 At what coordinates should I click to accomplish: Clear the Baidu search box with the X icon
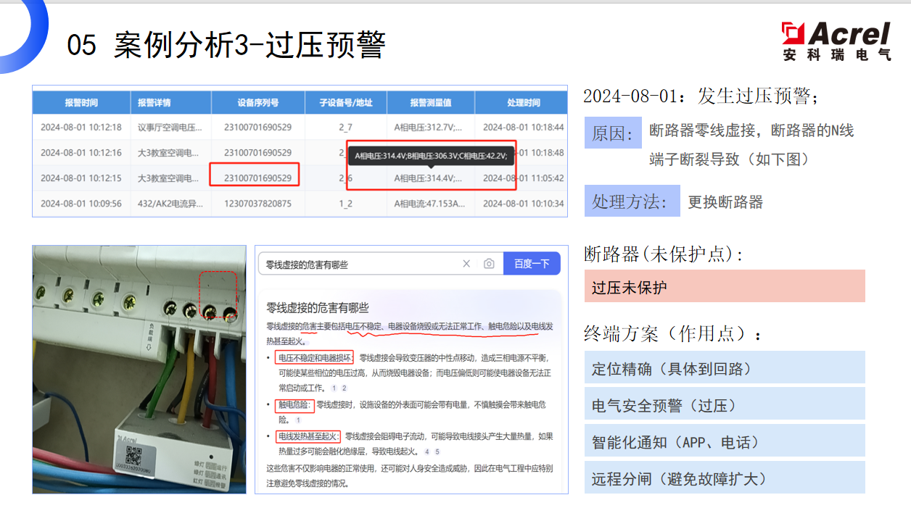[x=466, y=264]
